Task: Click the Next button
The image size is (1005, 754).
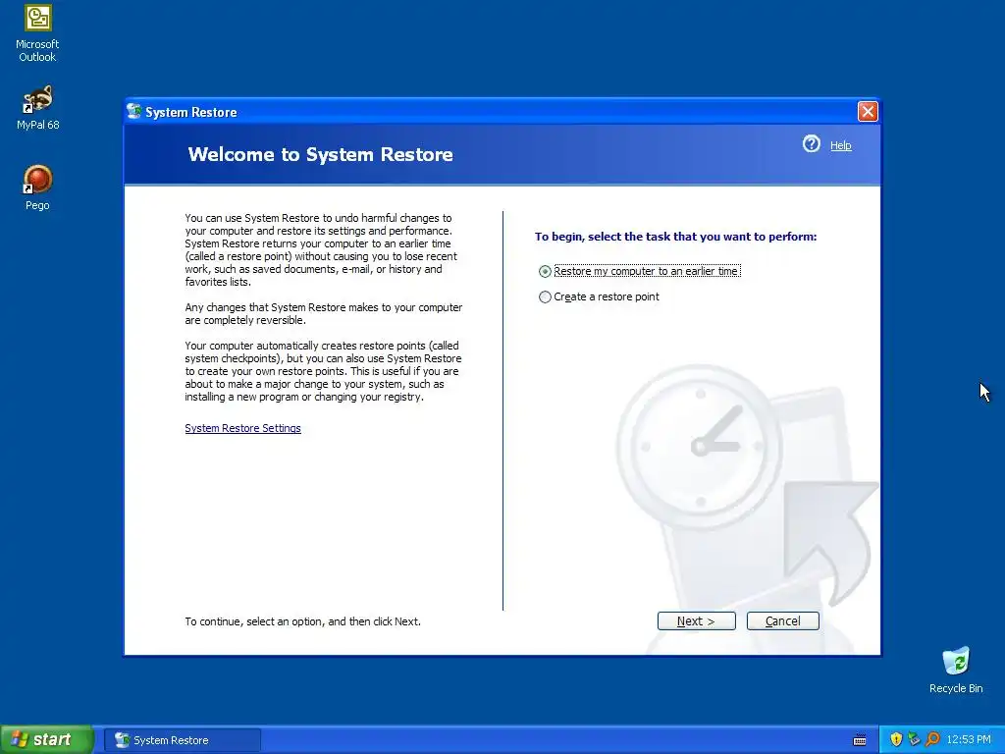Action: pos(696,620)
